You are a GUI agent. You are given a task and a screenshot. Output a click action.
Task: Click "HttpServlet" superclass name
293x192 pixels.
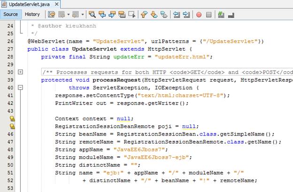[167, 49]
